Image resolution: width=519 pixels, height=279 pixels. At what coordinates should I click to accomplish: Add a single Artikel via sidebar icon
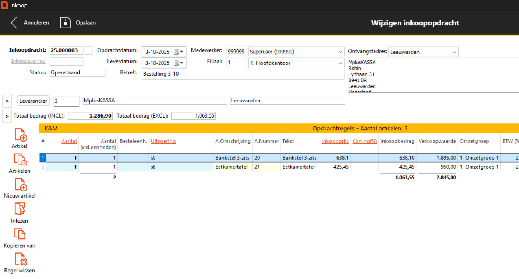pos(21,135)
